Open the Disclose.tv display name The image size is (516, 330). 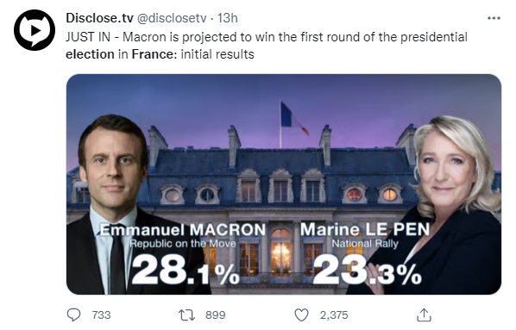99,18
